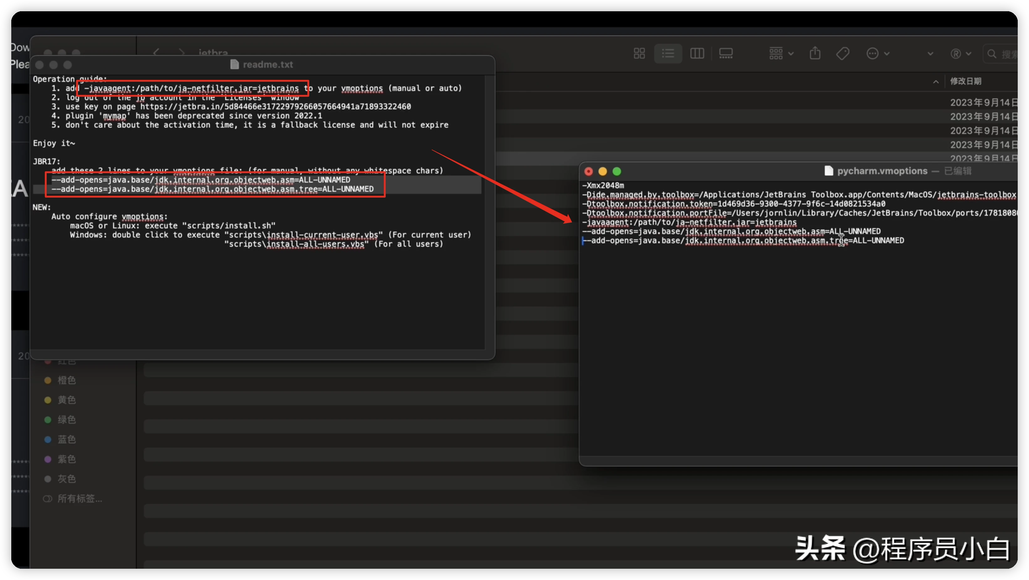The height and width of the screenshot is (580, 1029).
Task: Open 所有标签… in the sidebar
Action: (73, 498)
